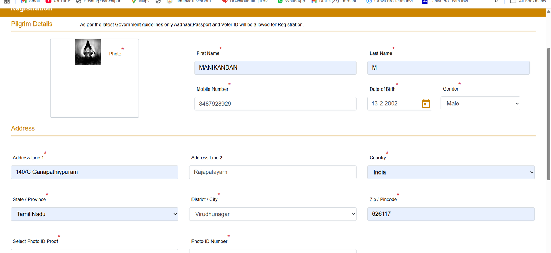Screen dimensions: 551x253
Task: Open the date of birth calendar picker
Action: click(426, 104)
